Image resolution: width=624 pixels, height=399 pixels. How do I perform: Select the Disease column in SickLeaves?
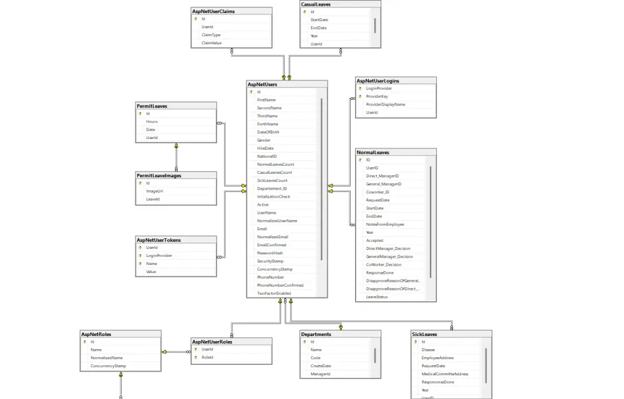click(429, 350)
